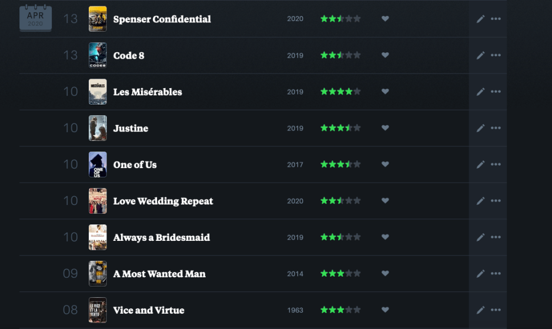Screen dimensions: 552x329
Task: Toggle like heart for Spenser Confidential
Action: pos(385,19)
